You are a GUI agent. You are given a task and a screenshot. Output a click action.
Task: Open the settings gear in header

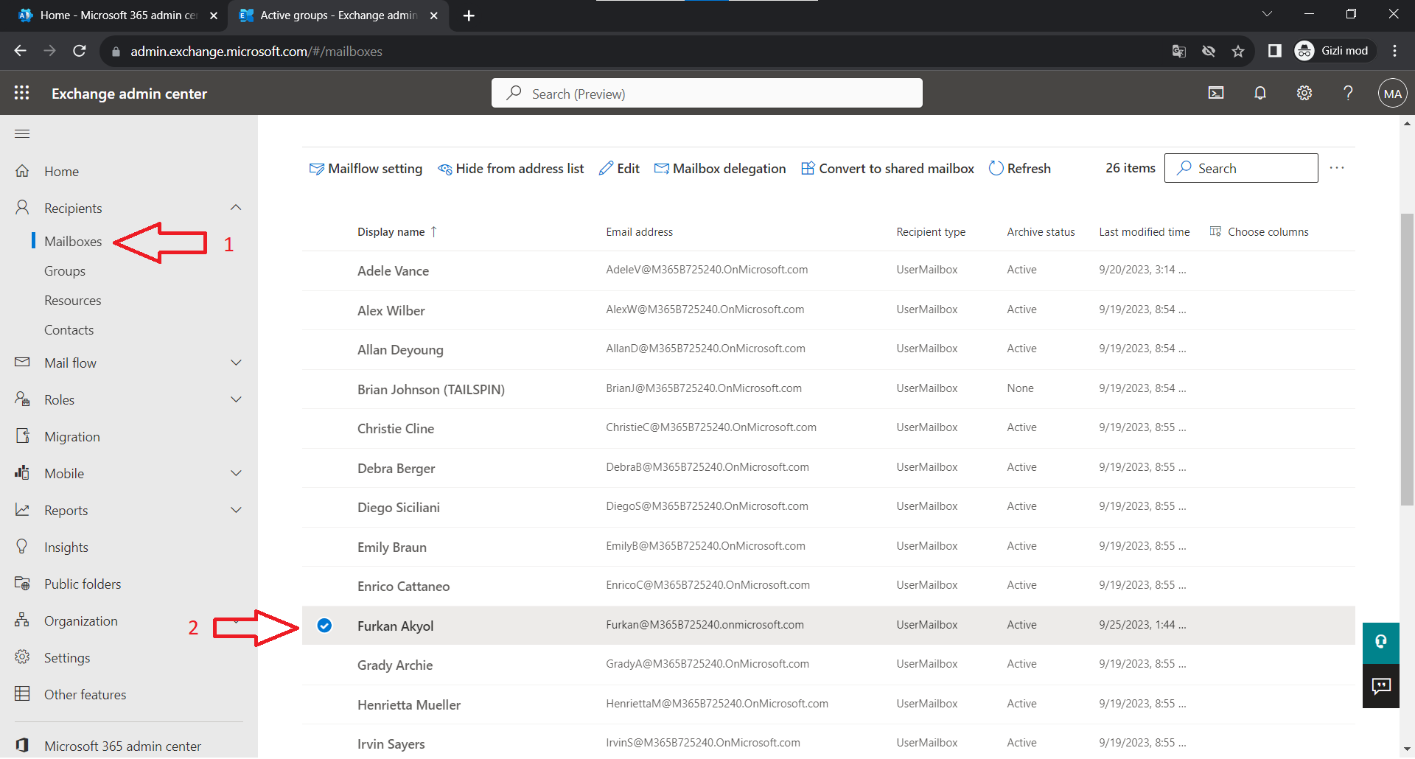pyautogui.click(x=1304, y=93)
